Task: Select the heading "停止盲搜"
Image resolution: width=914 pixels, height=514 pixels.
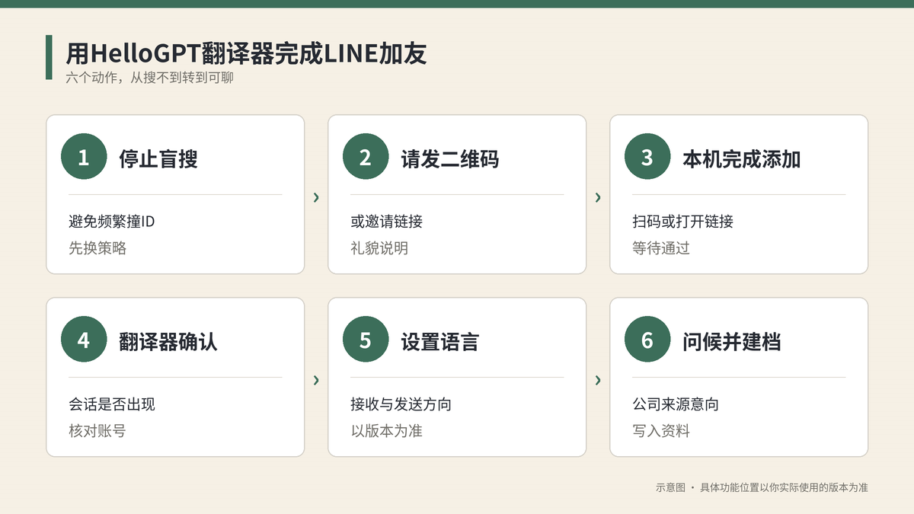Action: click(x=158, y=158)
